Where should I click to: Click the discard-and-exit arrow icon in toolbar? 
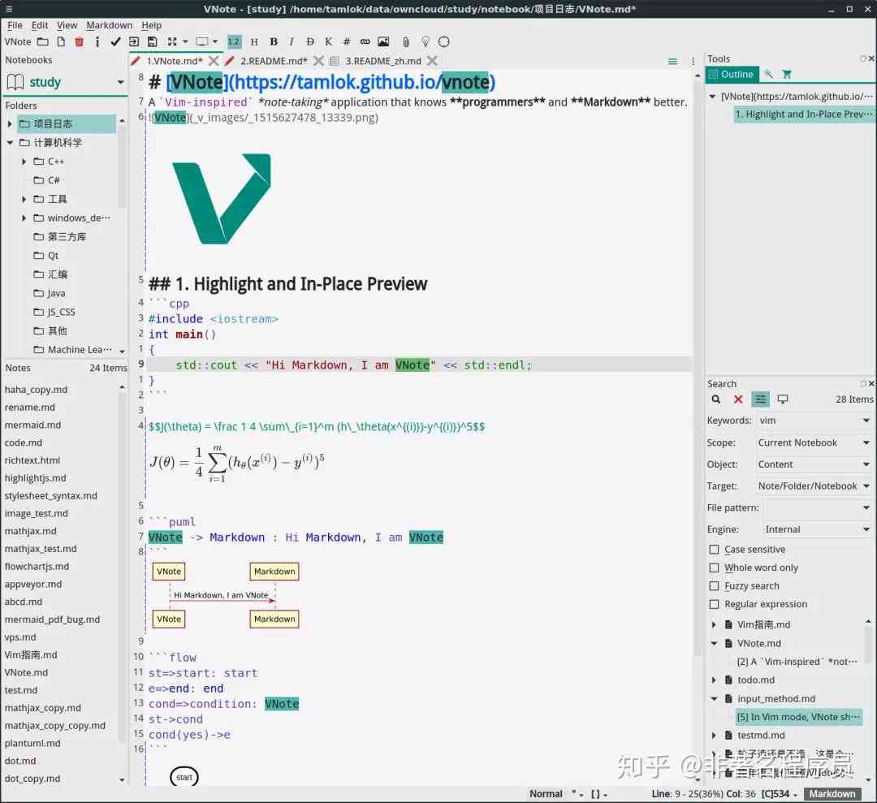[134, 41]
